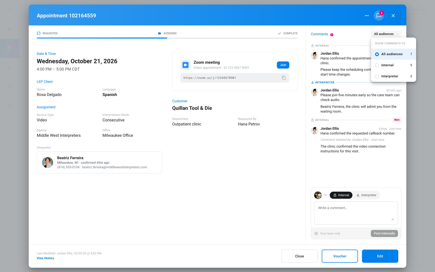Viewport: 435px width, 272px height.
Task: Set comment recipient to Interpreter
Action: pos(366,195)
